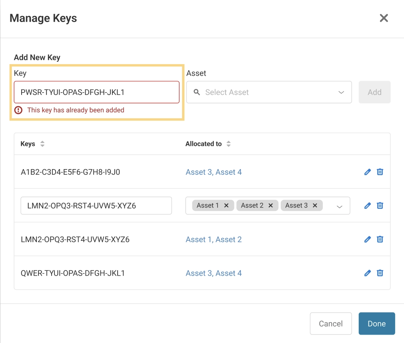Click the Add button

point(374,92)
